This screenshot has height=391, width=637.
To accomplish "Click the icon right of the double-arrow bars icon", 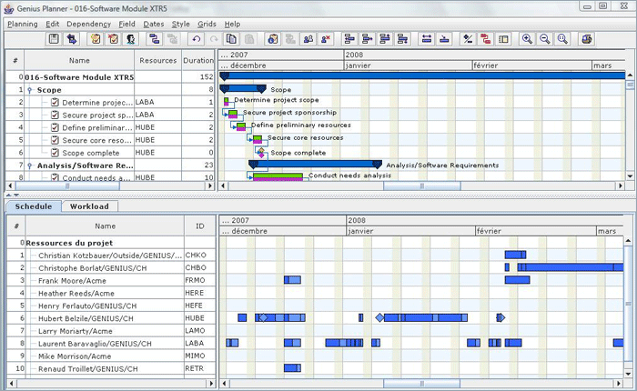I will (444, 39).
